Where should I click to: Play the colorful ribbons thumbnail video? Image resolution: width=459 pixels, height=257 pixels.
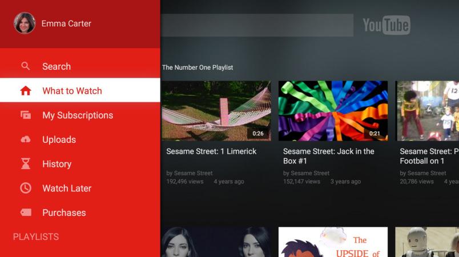(333, 111)
